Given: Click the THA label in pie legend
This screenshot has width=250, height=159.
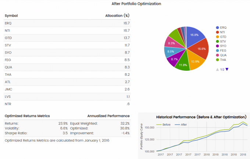Looking at the screenshot, I should click(x=223, y=60).
